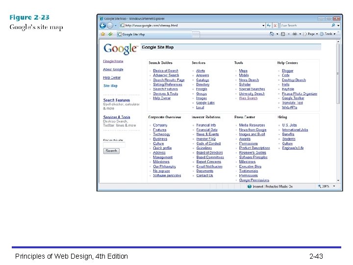Open the Page menu
The height and width of the screenshot is (265, 353).
point(310,34)
